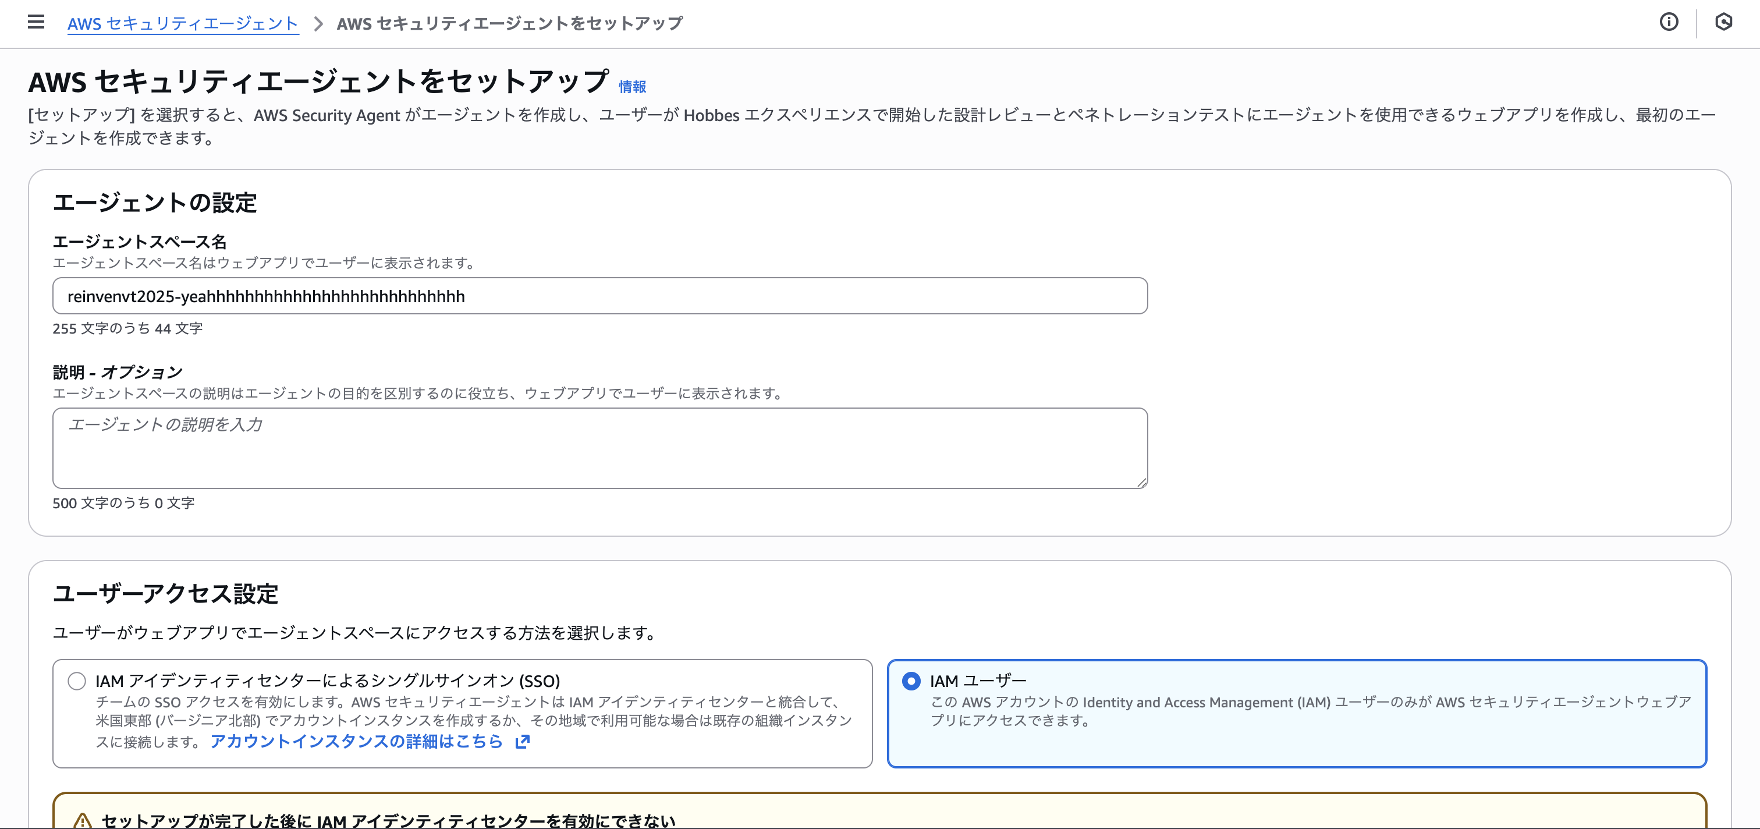Click the external link icon beside アカウントインスタンスの詳細はこちら
Viewport: 1760px width, 829px height.
tap(522, 741)
